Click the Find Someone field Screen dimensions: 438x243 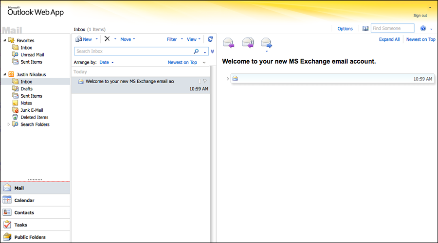[x=392, y=28]
